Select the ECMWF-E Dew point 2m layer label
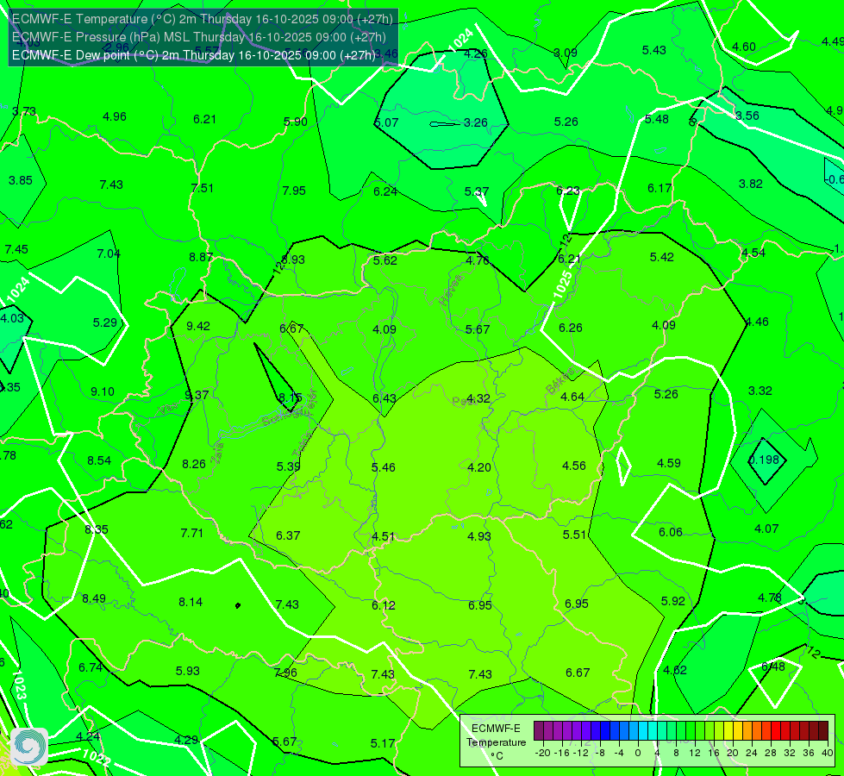The image size is (844, 776). [x=194, y=55]
